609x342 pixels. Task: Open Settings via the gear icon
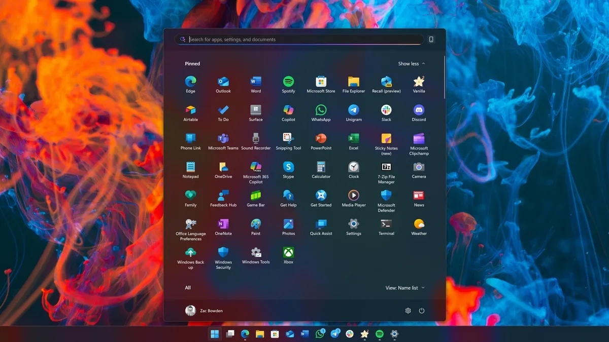pyautogui.click(x=408, y=310)
